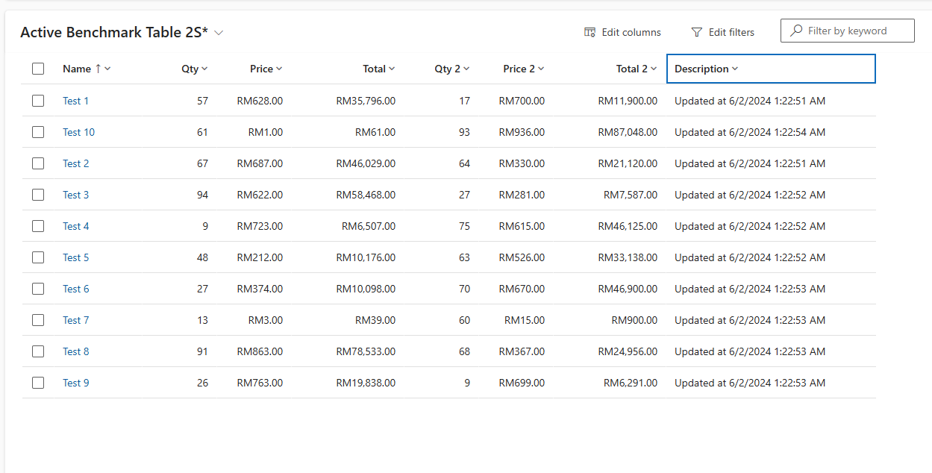Click the Edit filters button
This screenshot has width=932, height=473.
pyautogui.click(x=723, y=32)
